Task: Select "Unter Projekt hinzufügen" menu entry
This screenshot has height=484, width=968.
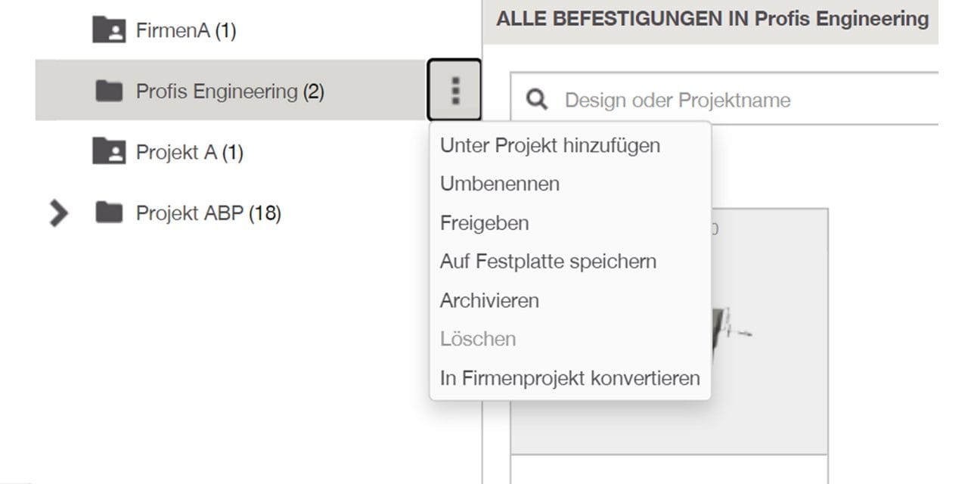Action: (550, 145)
